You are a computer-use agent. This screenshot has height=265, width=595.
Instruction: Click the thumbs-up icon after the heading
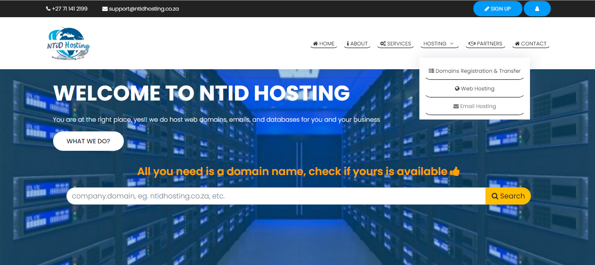click(x=455, y=172)
